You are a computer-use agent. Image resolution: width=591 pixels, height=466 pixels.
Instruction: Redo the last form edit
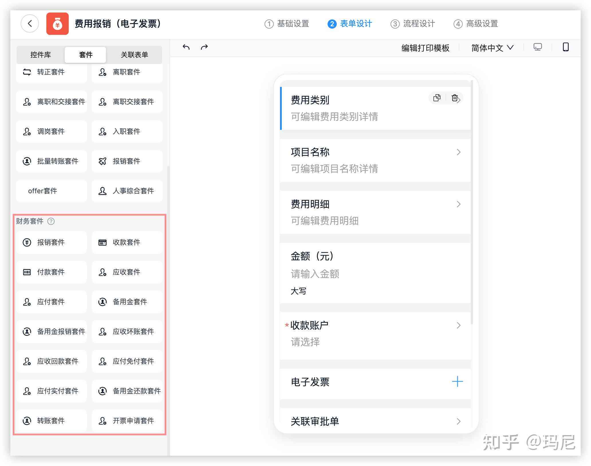[x=204, y=47]
